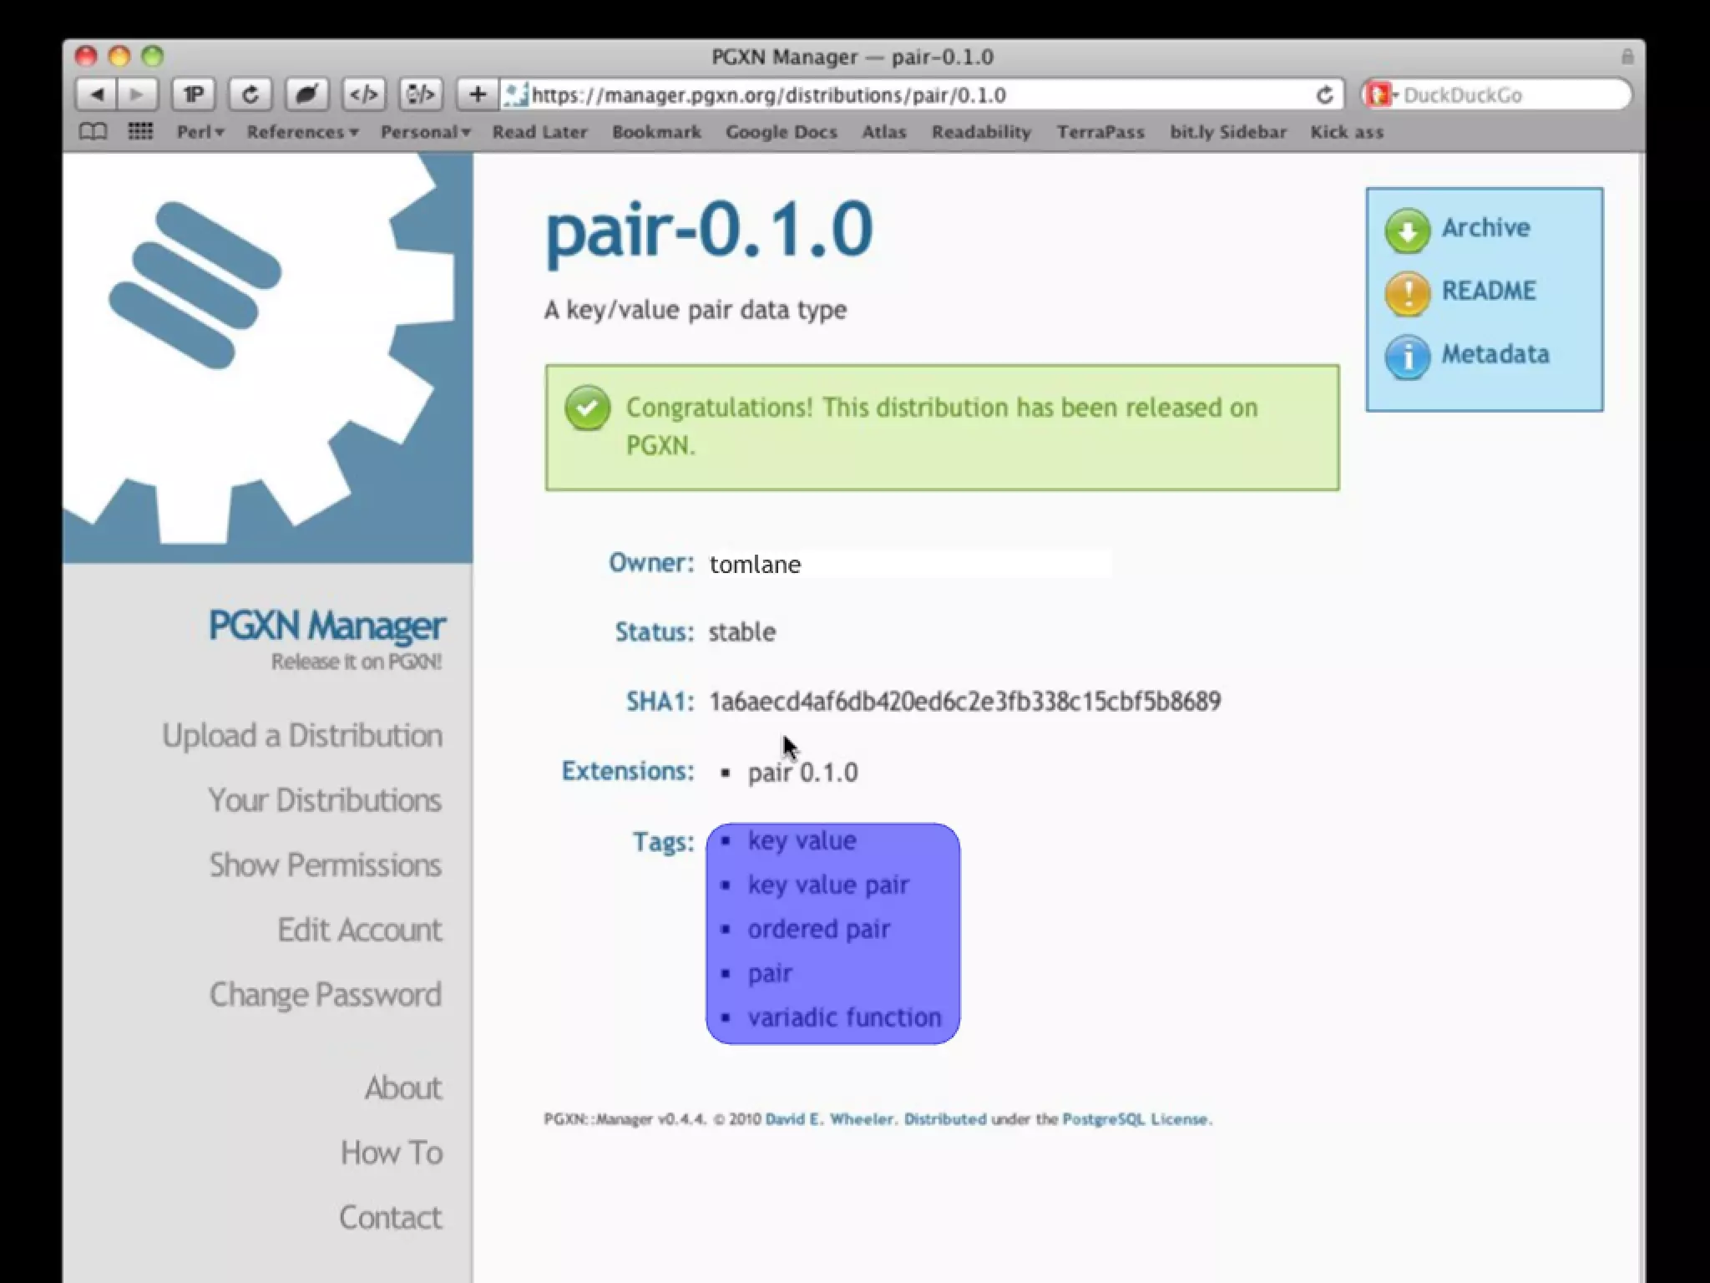
Task: Open the bookmarks book icon
Action: (93, 132)
